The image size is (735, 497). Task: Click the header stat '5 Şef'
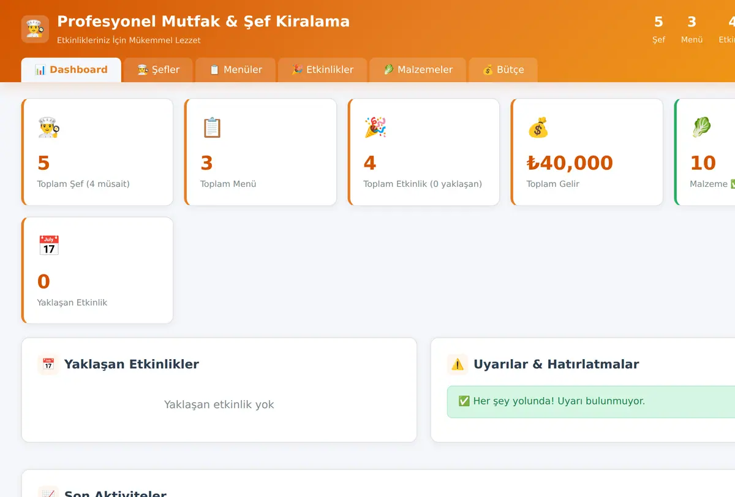tap(658, 29)
